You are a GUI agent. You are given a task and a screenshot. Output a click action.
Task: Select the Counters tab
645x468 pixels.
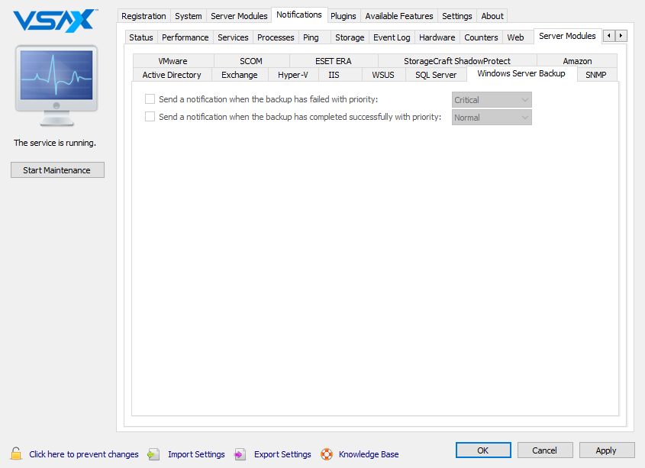pos(481,37)
